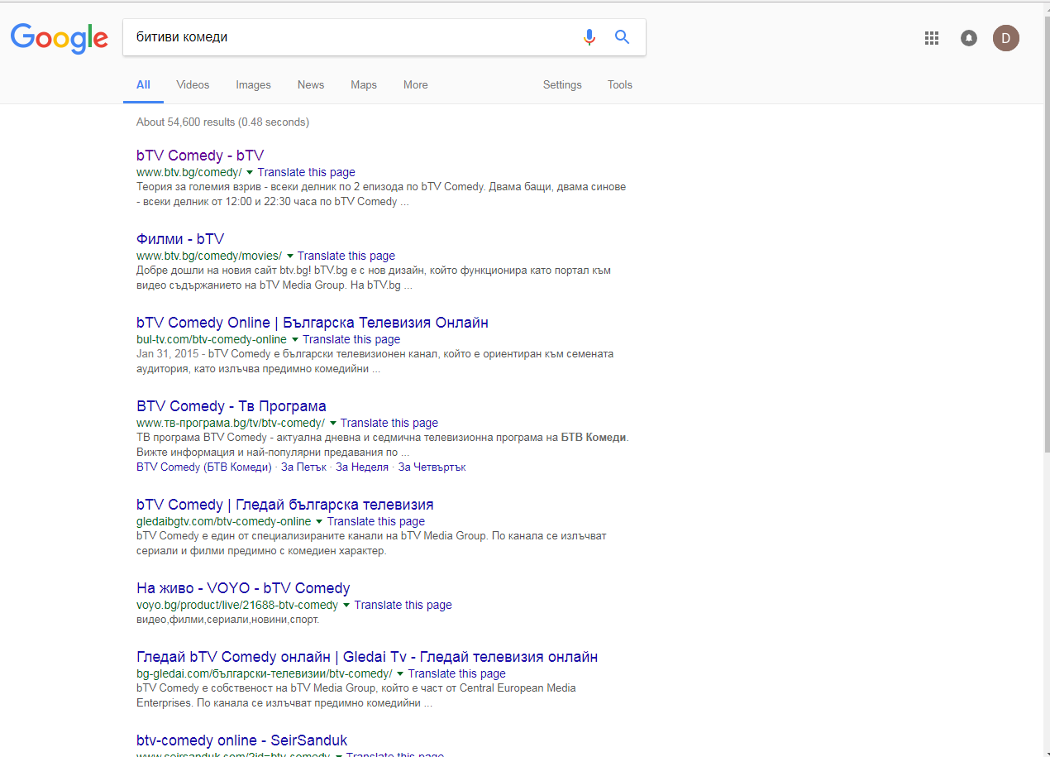The image size is (1050, 757).
Task: Translate the btv.bg/comedy/movies/ page
Action: coord(346,256)
